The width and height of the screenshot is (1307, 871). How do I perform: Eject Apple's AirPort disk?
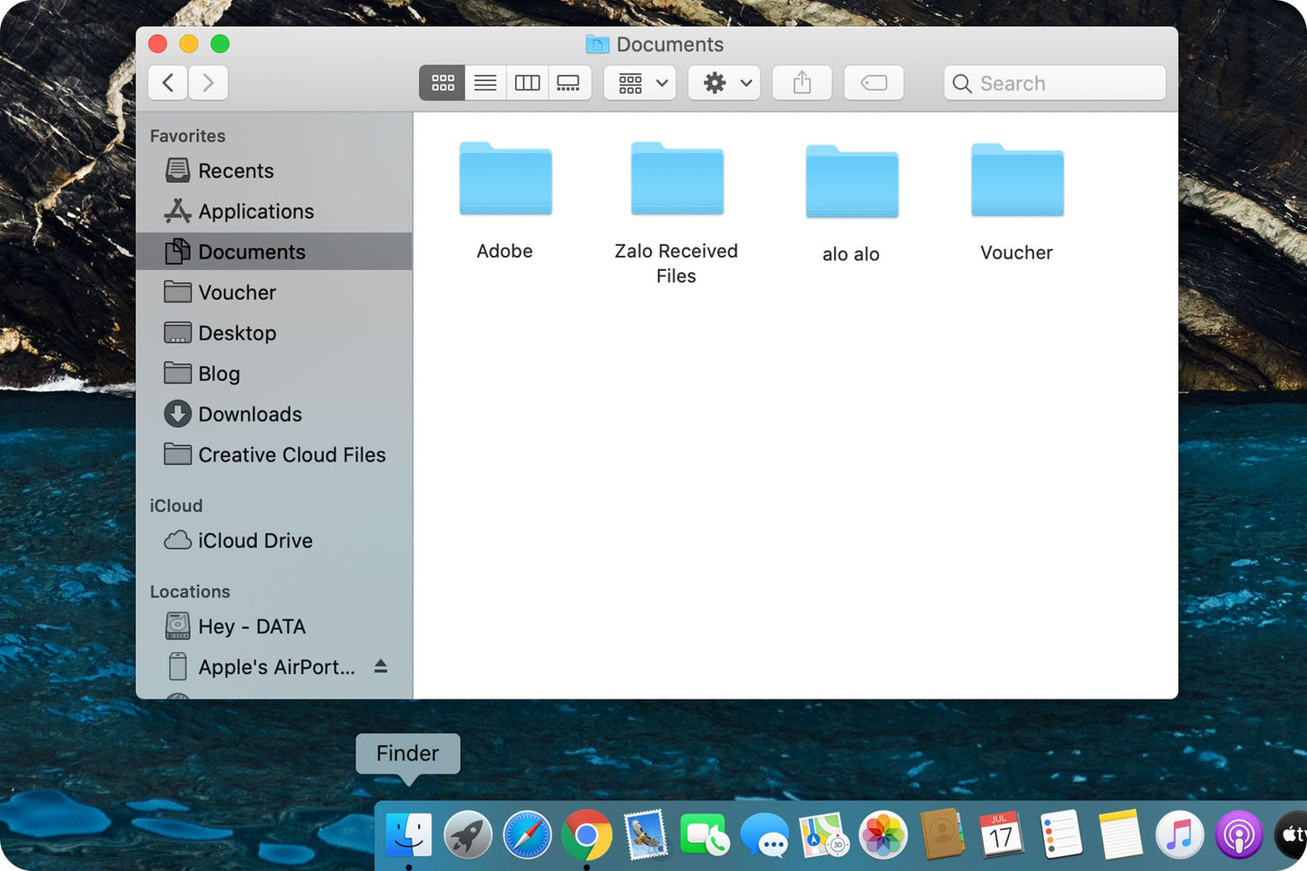(381, 666)
